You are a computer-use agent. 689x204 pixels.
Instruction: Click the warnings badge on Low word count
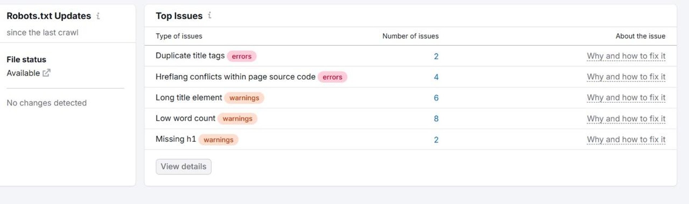tap(237, 118)
